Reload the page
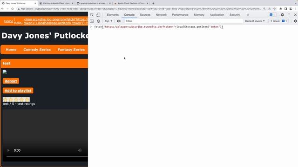 [x=13, y=9]
